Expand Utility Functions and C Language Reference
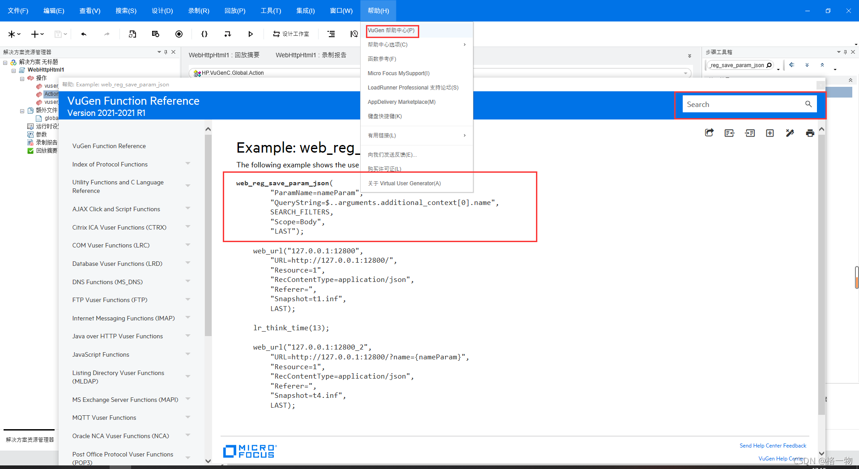859x469 pixels. point(188,186)
